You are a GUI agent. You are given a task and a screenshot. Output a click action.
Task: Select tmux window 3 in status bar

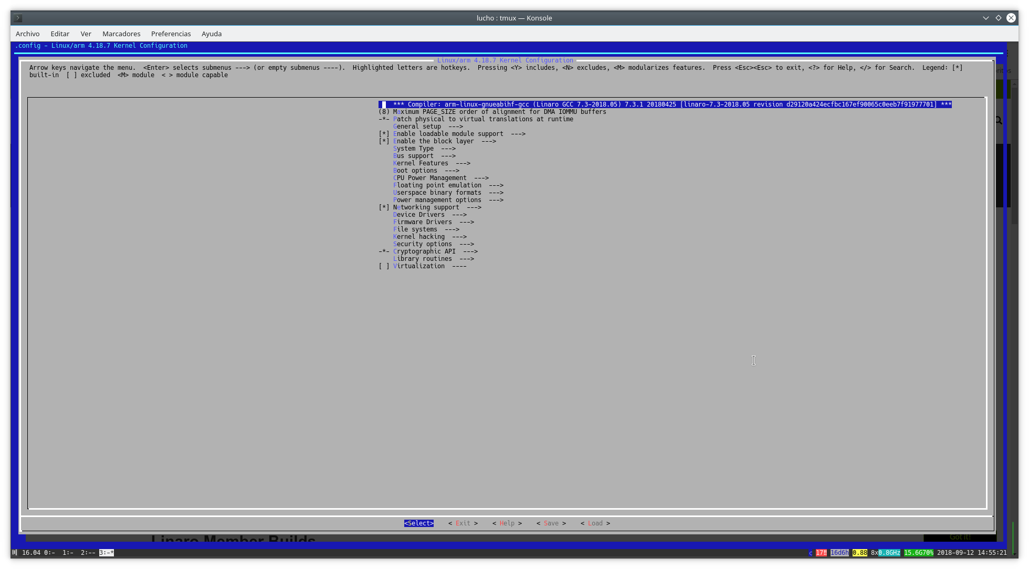(106, 553)
